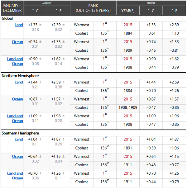Click the Anomaly header label

(x=47, y=3)
